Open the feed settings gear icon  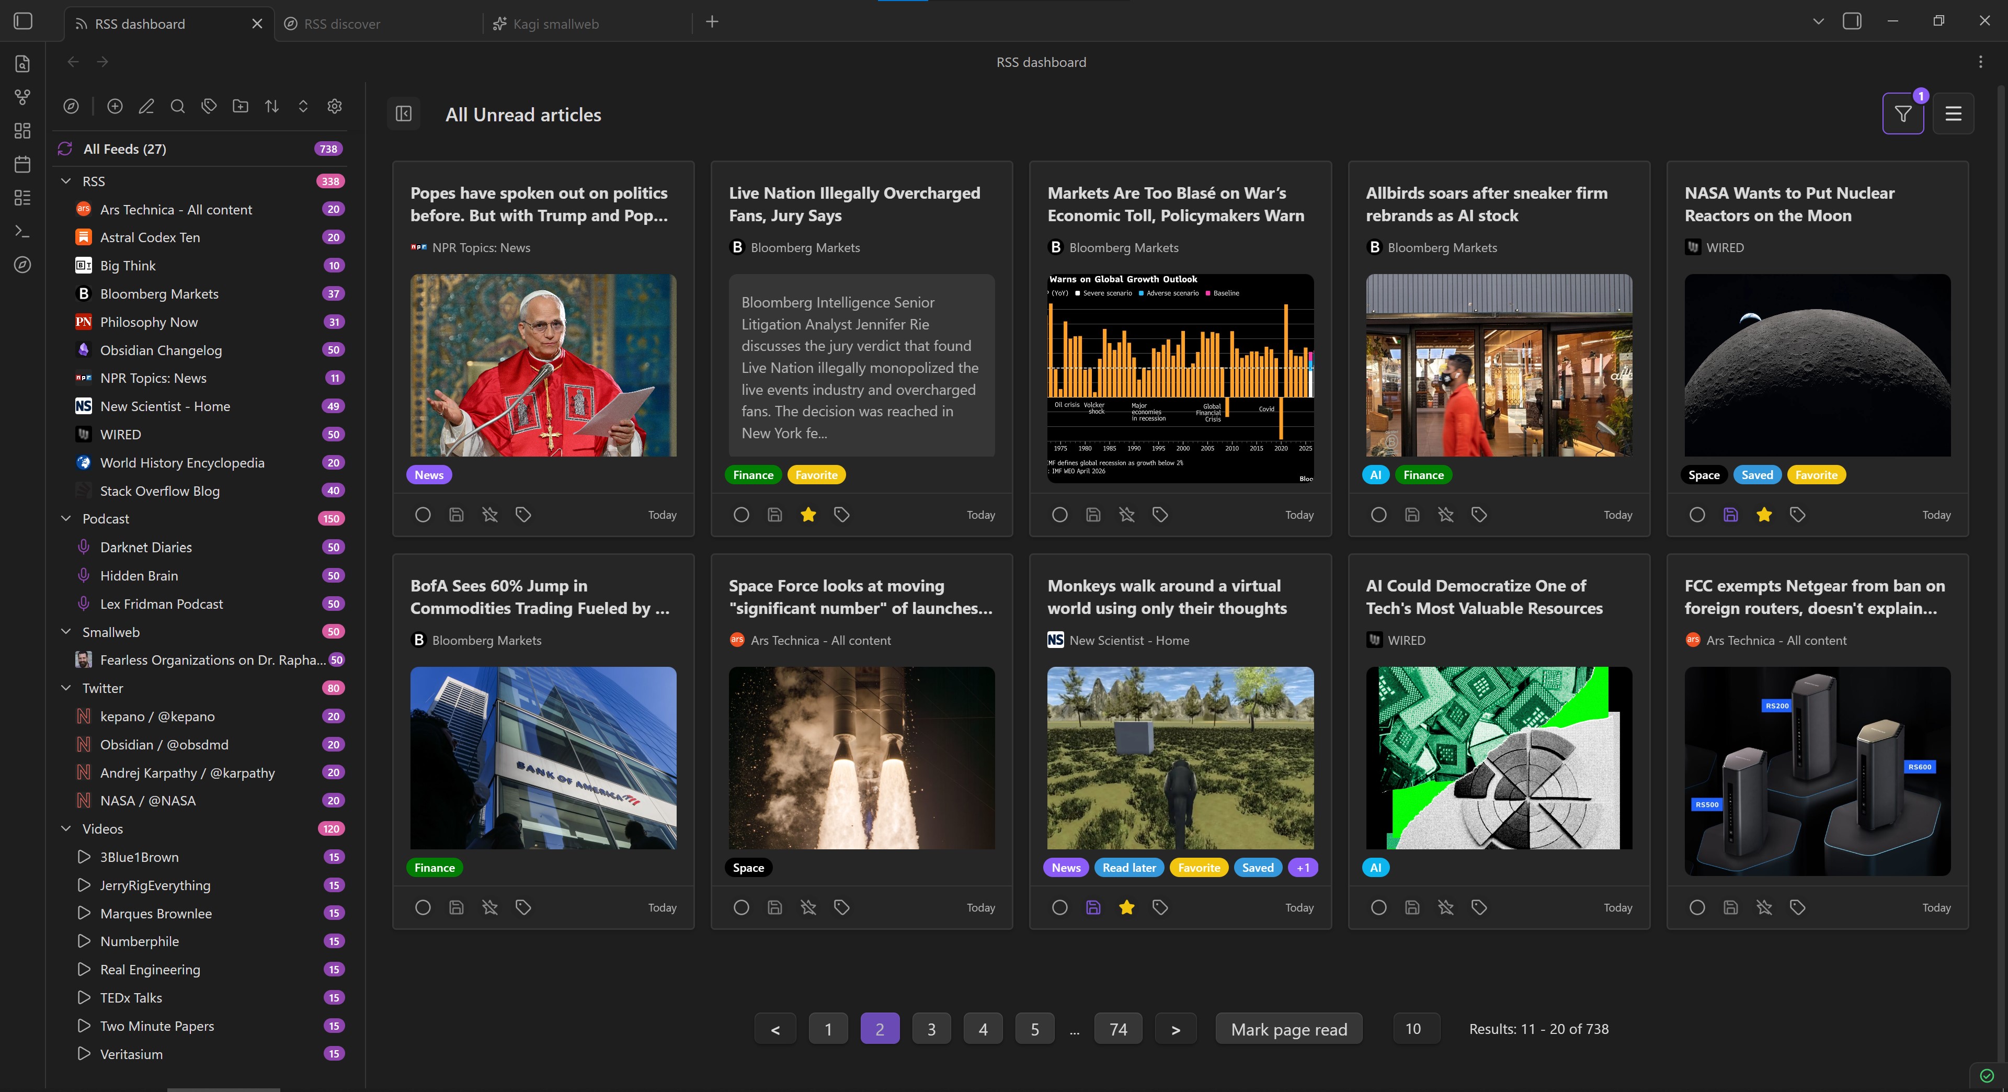[x=335, y=106]
